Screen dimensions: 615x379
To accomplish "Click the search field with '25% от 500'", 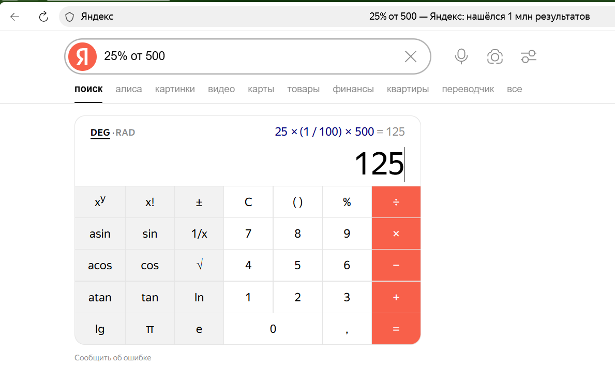I will 248,56.
